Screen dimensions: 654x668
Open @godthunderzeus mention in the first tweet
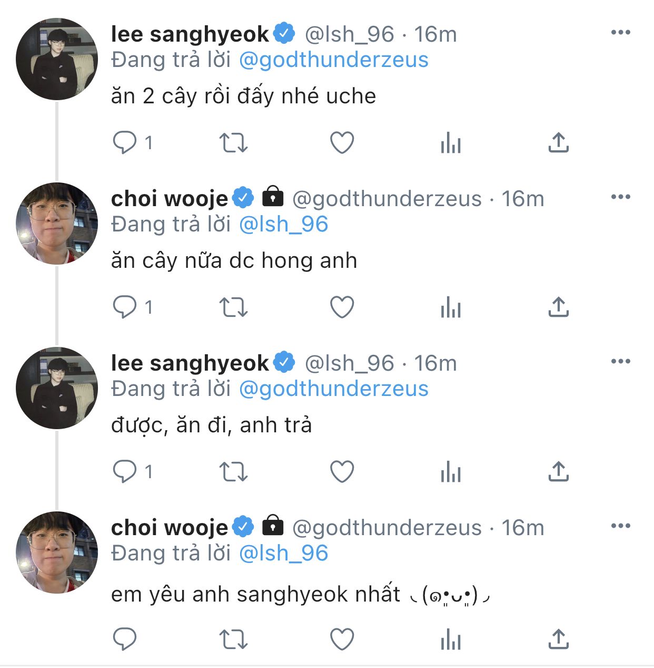333,60
